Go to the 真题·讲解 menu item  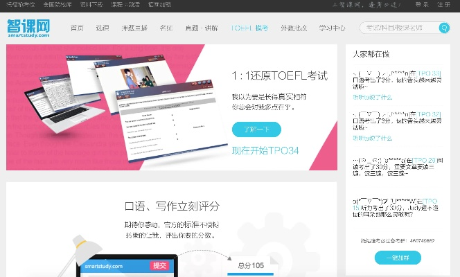click(x=202, y=28)
